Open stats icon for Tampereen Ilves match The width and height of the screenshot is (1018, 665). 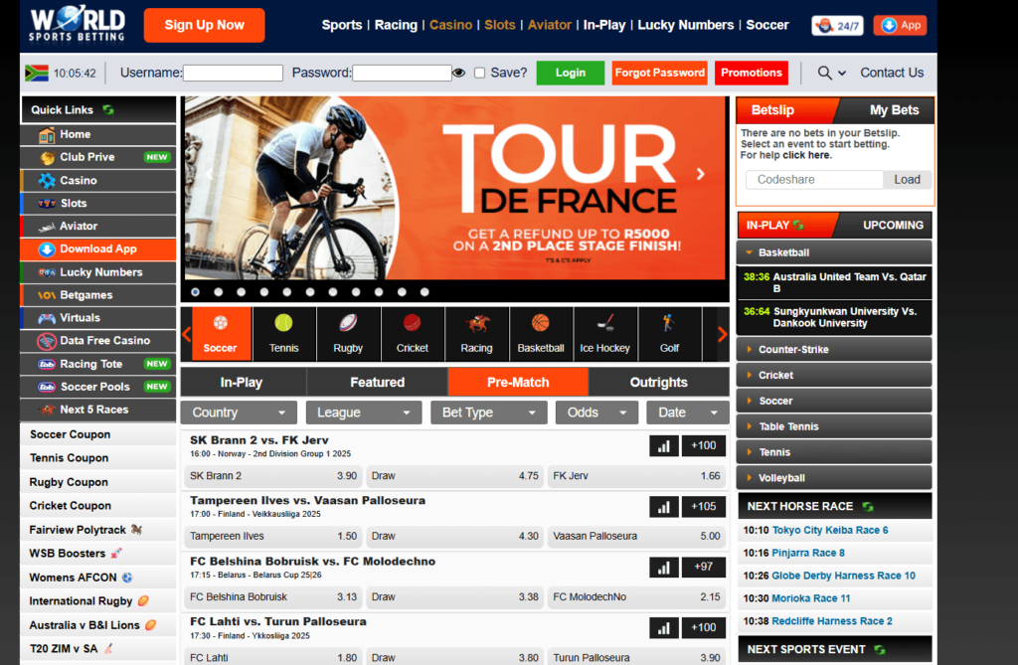(663, 507)
